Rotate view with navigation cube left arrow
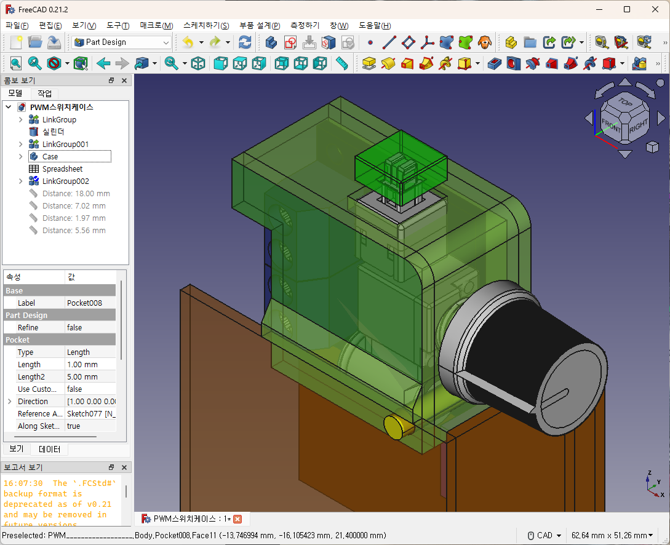Viewport: 670px width, 545px height. click(x=589, y=118)
